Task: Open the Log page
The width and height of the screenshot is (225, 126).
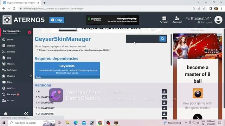Action: pos(9,58)
